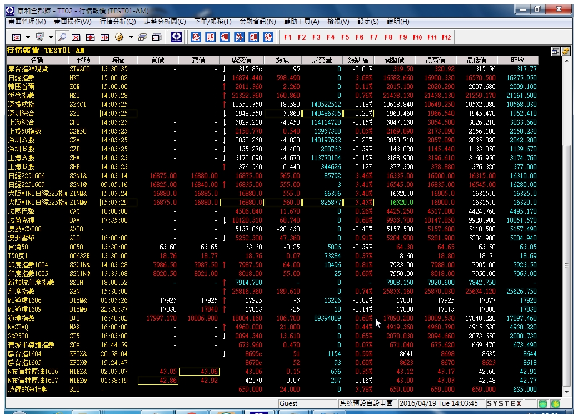Click the scrollbar down arrow of quote table

tap(566, 392)
